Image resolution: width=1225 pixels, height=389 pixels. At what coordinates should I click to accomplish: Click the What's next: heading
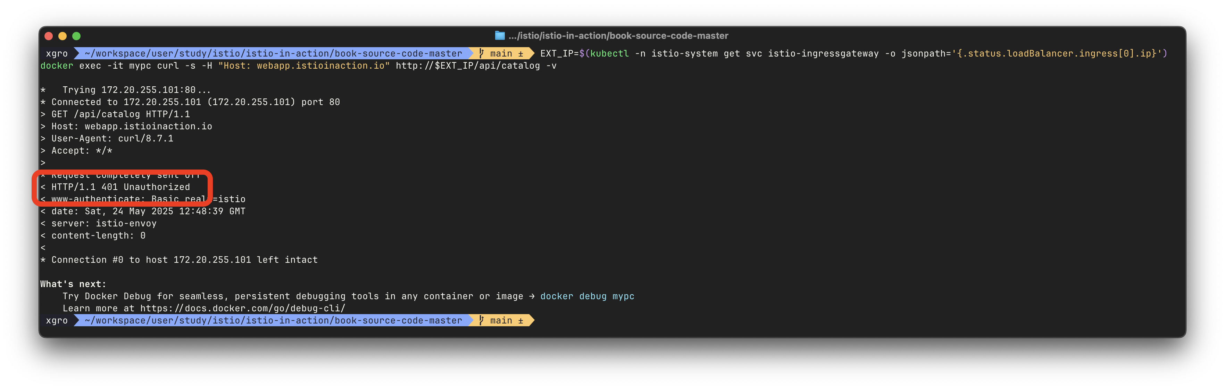pos(73,284)
